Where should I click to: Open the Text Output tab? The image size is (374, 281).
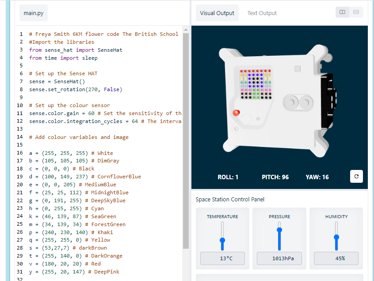[262, 13]
